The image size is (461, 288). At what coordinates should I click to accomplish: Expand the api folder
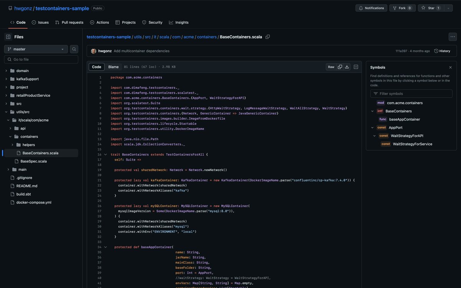(x=10, y=128)
